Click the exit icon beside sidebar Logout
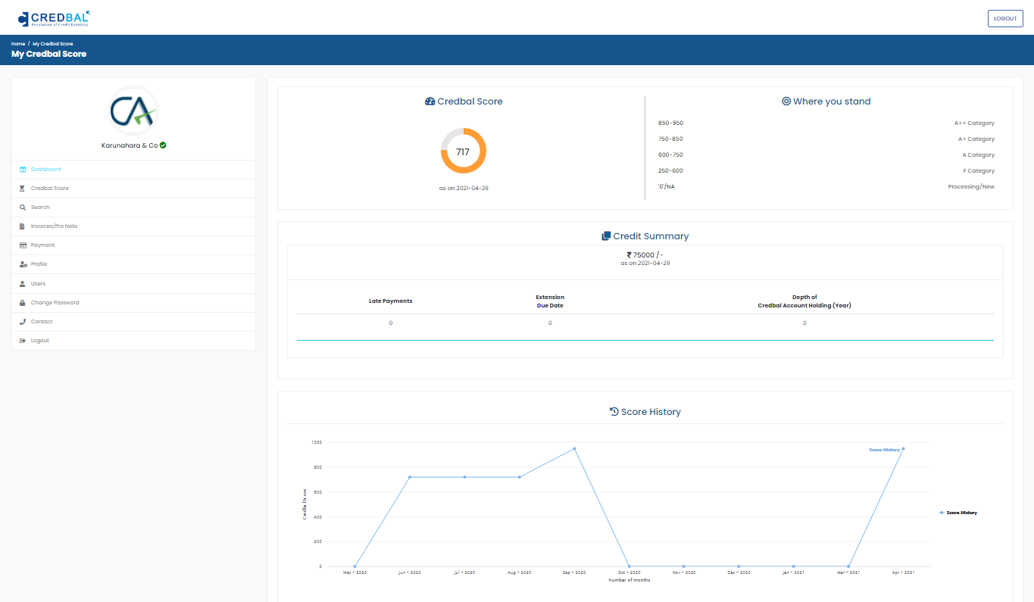 (23, 341)
